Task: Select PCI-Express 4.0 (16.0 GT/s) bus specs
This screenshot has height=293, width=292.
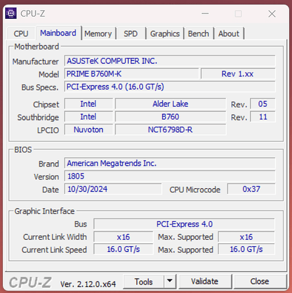Action: point(170,87)
